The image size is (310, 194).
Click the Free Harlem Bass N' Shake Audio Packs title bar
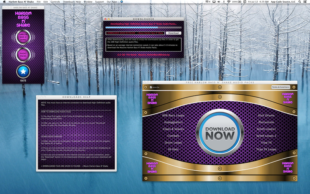[x=220, y=82]
